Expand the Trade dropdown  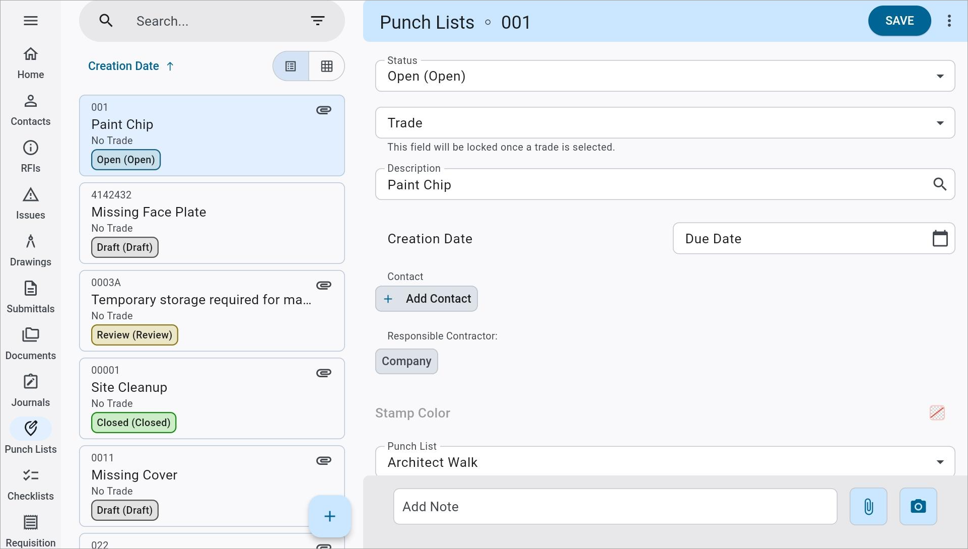[x=940, y=123]
